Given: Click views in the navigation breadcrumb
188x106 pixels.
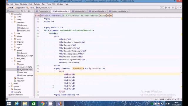Looking at the screenshot, I should tap(31, 8).
